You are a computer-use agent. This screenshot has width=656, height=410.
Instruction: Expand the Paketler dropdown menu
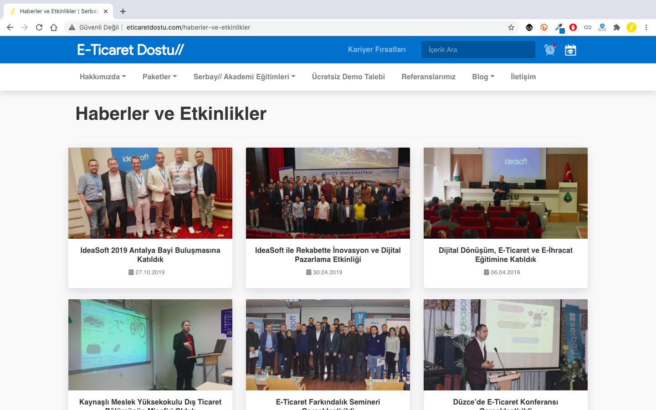tap(160, 77)
